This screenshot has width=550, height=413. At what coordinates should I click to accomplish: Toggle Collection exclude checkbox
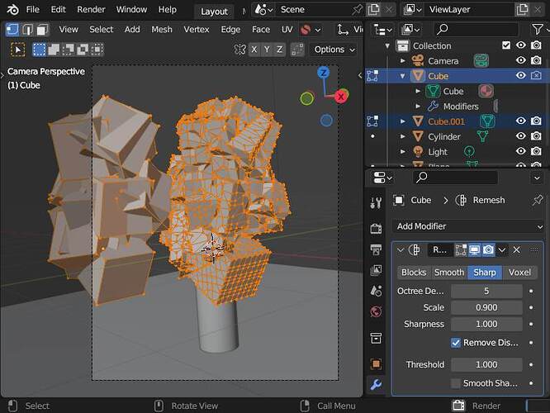pyautogui.click(x=505, y=45)
